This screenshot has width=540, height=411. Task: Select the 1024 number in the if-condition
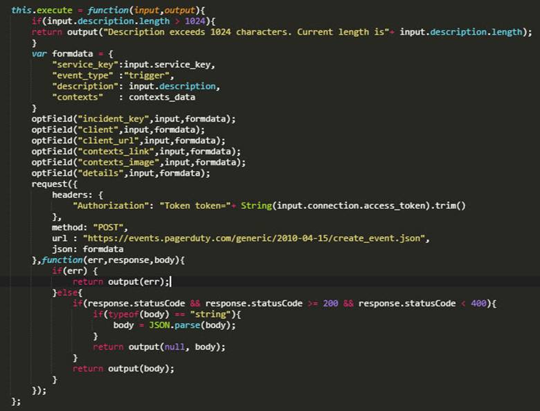[195, 21]
